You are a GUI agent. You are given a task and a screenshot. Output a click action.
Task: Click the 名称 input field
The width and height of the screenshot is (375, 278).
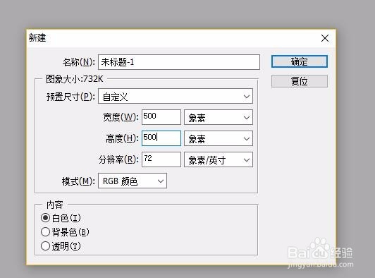point(179,62)
